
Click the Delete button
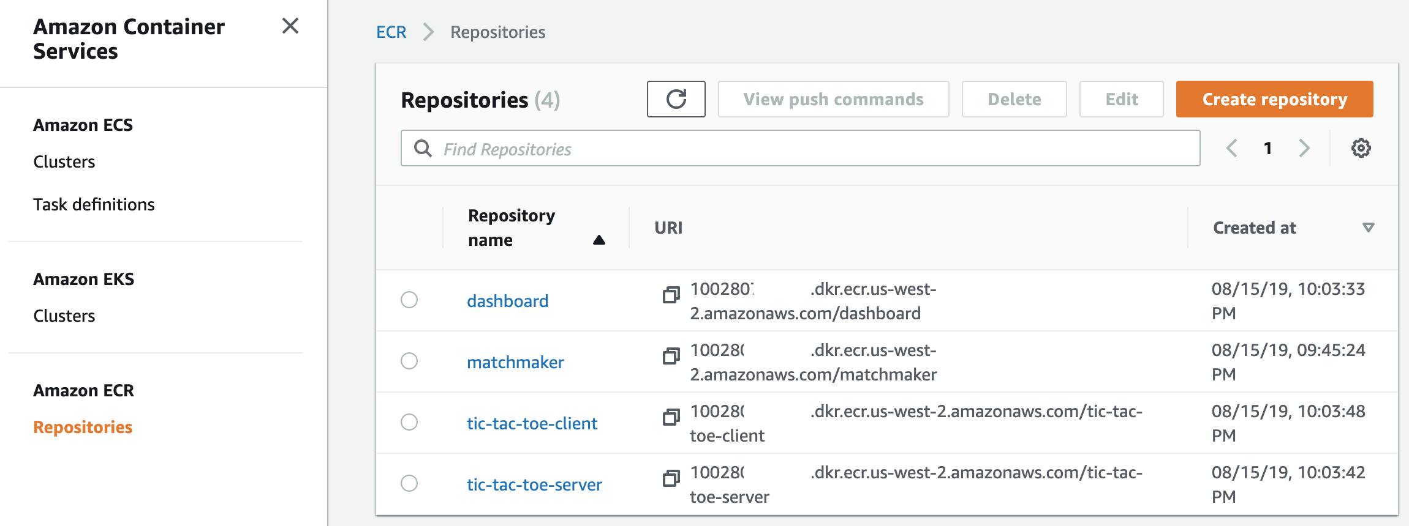(1014, 99)
